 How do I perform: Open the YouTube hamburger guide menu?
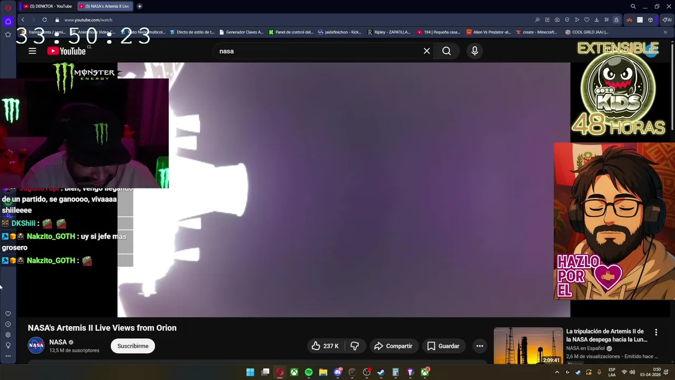click(x=32, y=51)
